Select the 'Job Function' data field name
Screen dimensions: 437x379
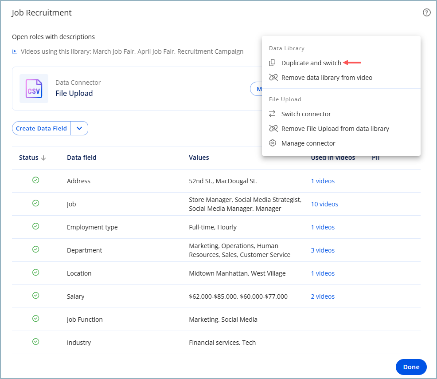pos(85,320)
